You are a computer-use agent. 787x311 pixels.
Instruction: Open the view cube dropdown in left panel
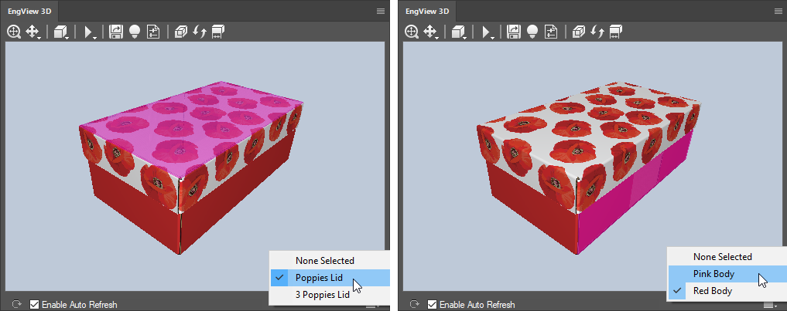coord(61,32)
